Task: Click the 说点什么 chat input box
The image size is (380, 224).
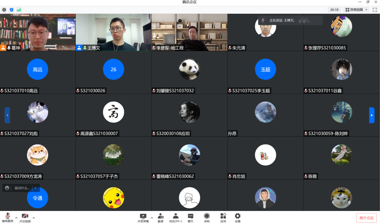Action: 22,188
